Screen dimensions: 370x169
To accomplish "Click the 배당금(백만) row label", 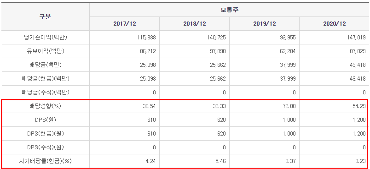I will 45,65.
